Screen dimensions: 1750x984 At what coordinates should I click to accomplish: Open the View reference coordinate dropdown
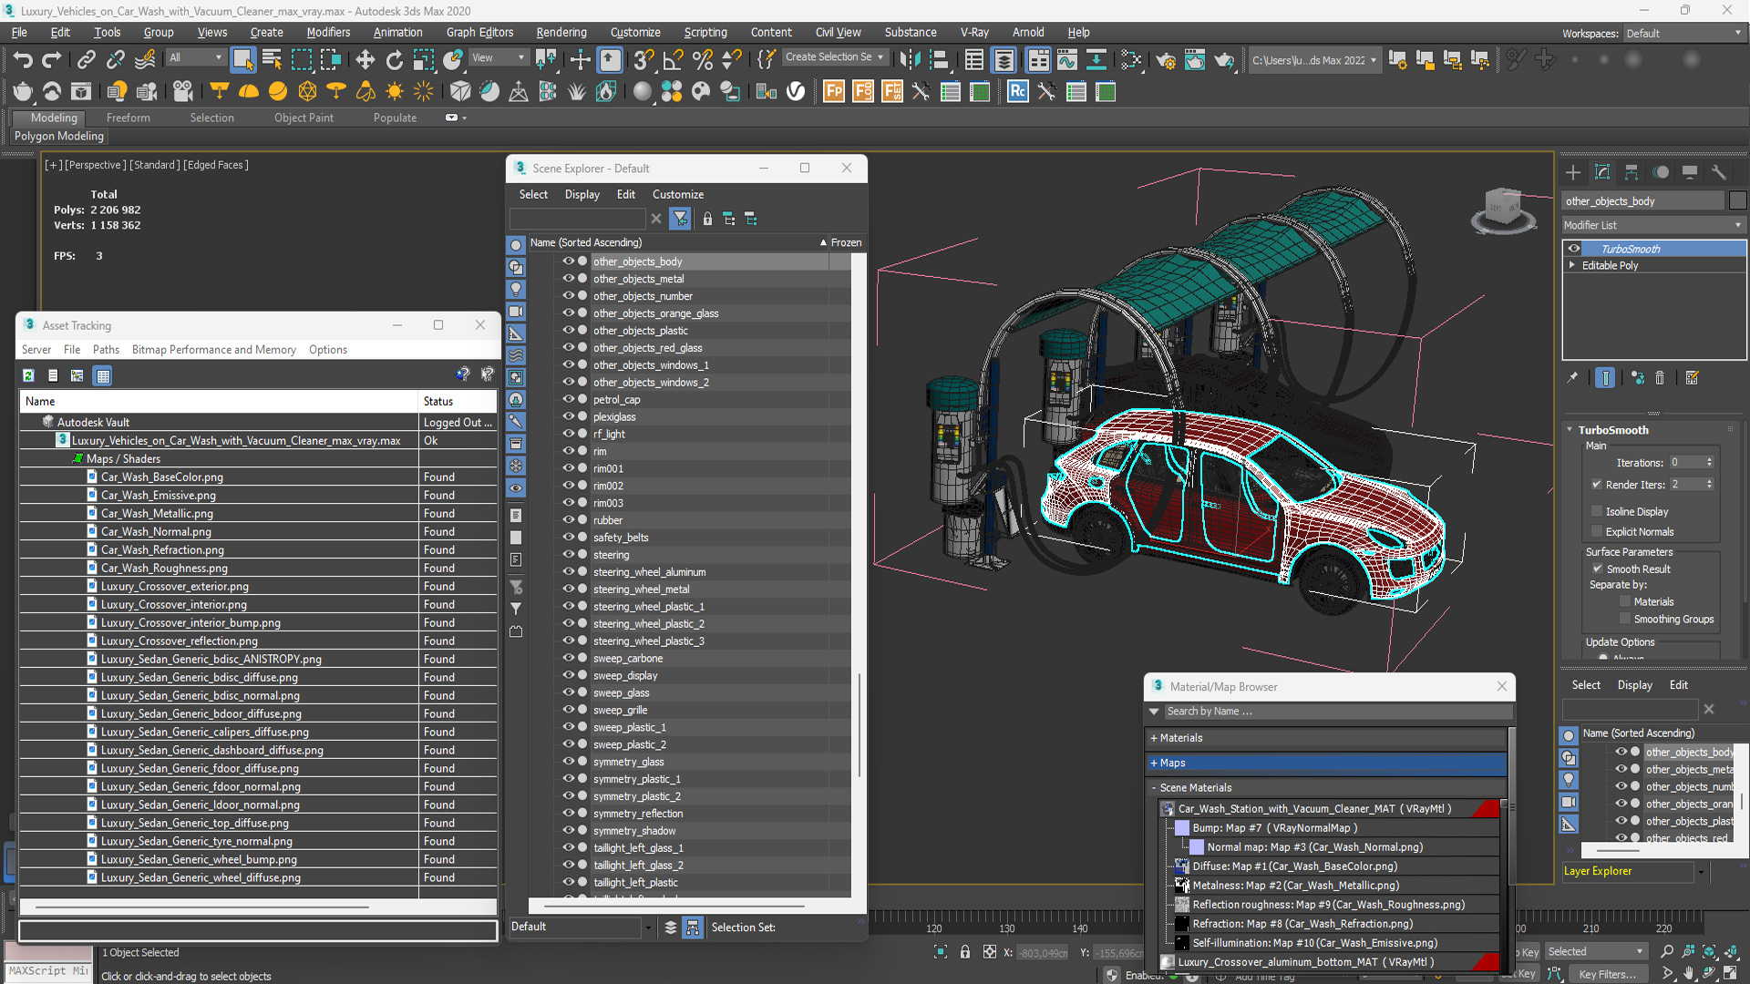[x=498, y=57]
